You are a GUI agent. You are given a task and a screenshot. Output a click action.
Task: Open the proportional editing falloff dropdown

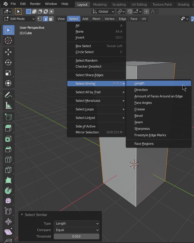[154, 12]
